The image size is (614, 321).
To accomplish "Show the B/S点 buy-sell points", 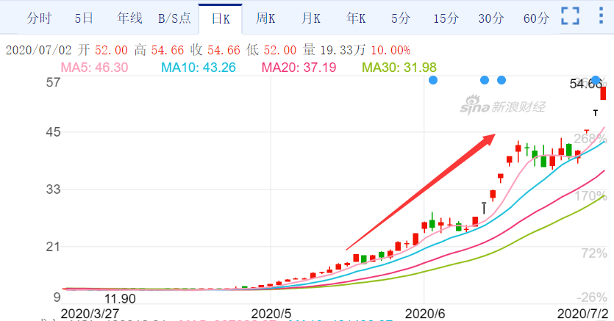I will pos(174,18).
